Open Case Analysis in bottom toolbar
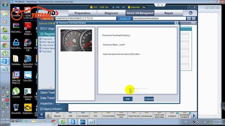This screenshot has height=126, width=225. (x=83, y=115)
